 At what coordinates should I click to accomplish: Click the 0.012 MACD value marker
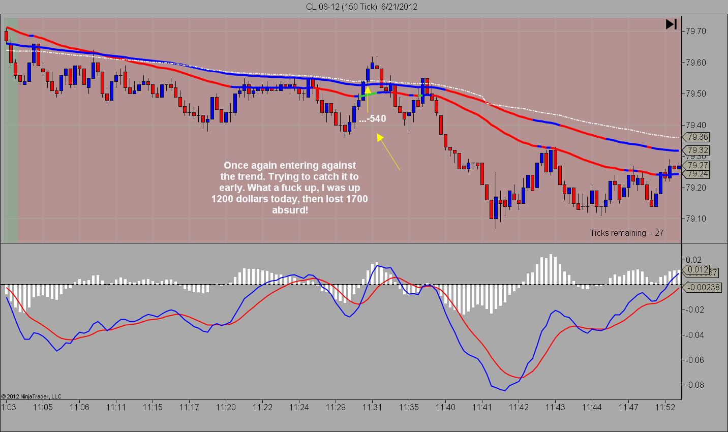[x=696, y=270]
